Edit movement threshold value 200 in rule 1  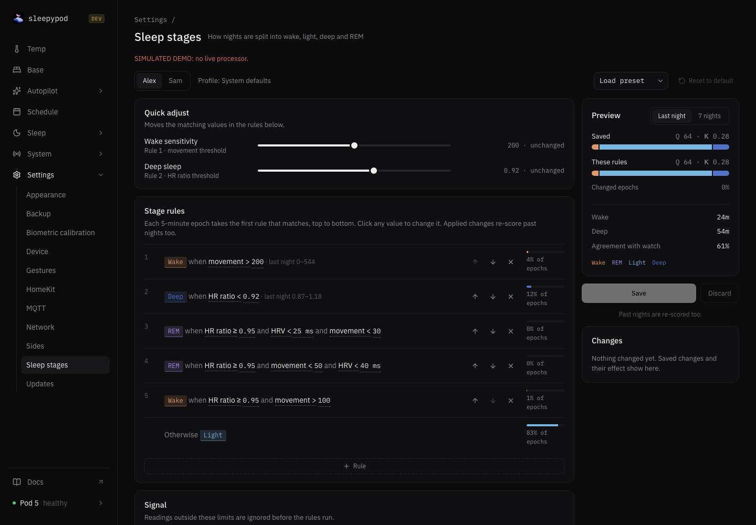[x=257, y=262]
